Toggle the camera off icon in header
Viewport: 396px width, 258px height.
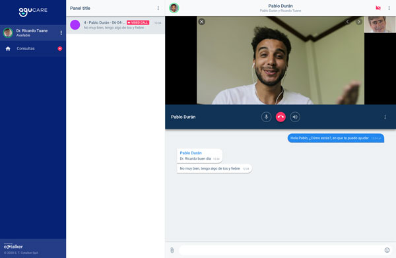(x=378, y=8)
